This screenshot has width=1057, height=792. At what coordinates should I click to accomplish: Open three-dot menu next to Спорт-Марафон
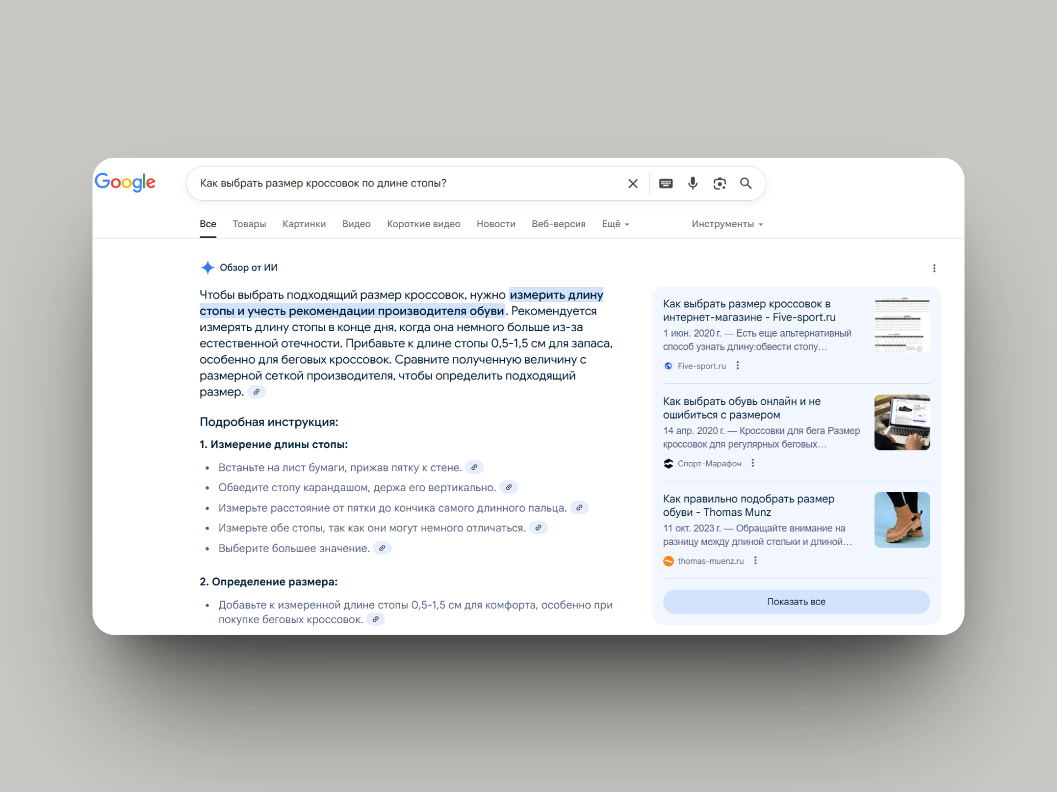[753, 463]
